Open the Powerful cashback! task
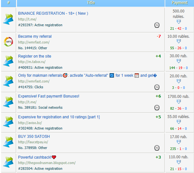Screen dimensions: 194x173 click(37, 157)
